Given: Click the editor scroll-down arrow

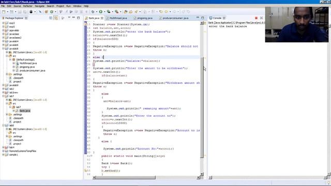Looking at the screenshot, I should [202, 174].
